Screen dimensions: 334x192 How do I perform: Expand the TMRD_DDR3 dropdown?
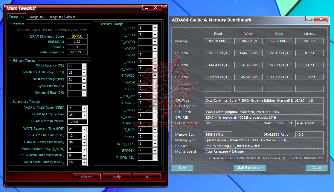[x=155, y=144]
